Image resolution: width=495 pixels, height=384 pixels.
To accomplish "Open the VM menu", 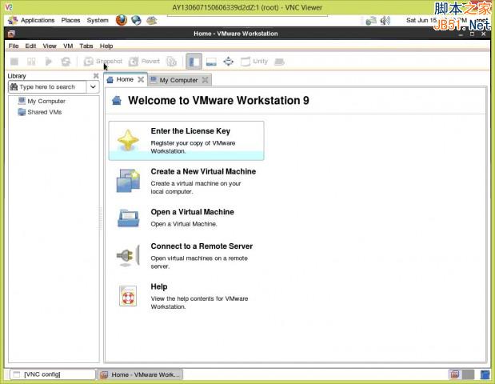I will (68, 46).
